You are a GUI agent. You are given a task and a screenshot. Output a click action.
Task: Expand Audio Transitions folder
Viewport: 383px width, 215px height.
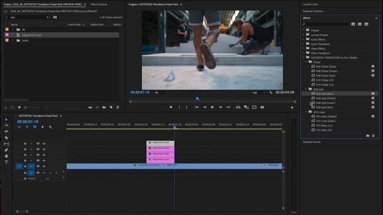click(x=303, y=44)
